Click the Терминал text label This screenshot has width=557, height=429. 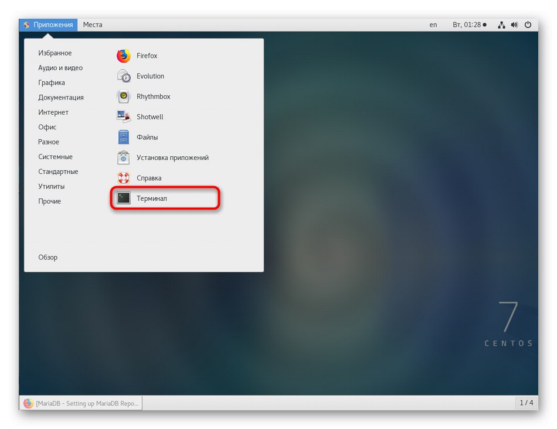[152, 198]
